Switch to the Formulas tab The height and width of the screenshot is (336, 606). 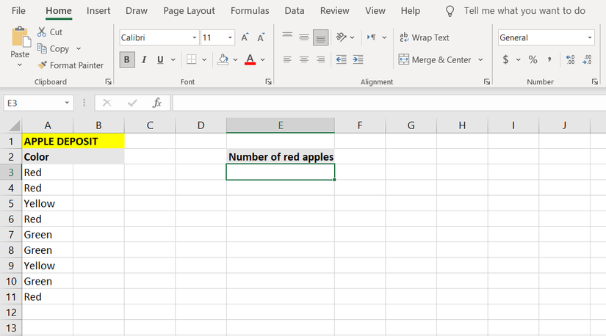point(250,11)
